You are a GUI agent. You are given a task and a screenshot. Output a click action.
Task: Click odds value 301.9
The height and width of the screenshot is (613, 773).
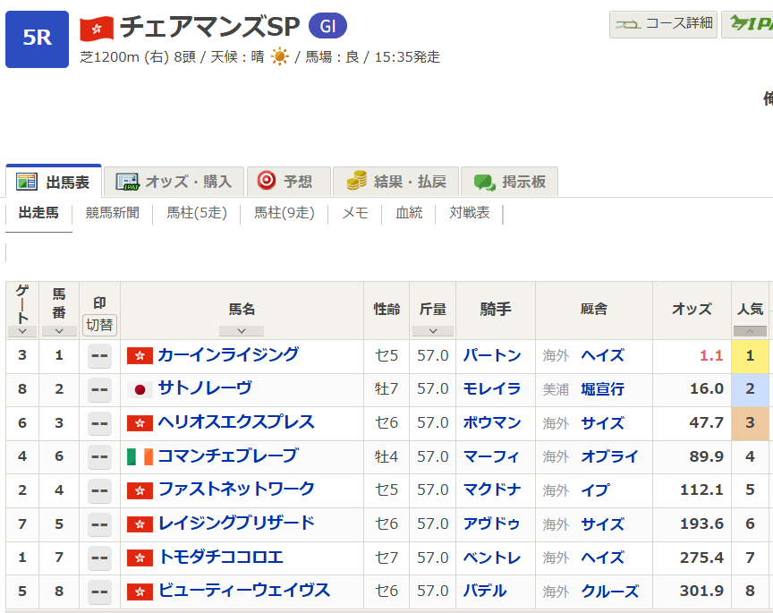click(x=702, y=592)
